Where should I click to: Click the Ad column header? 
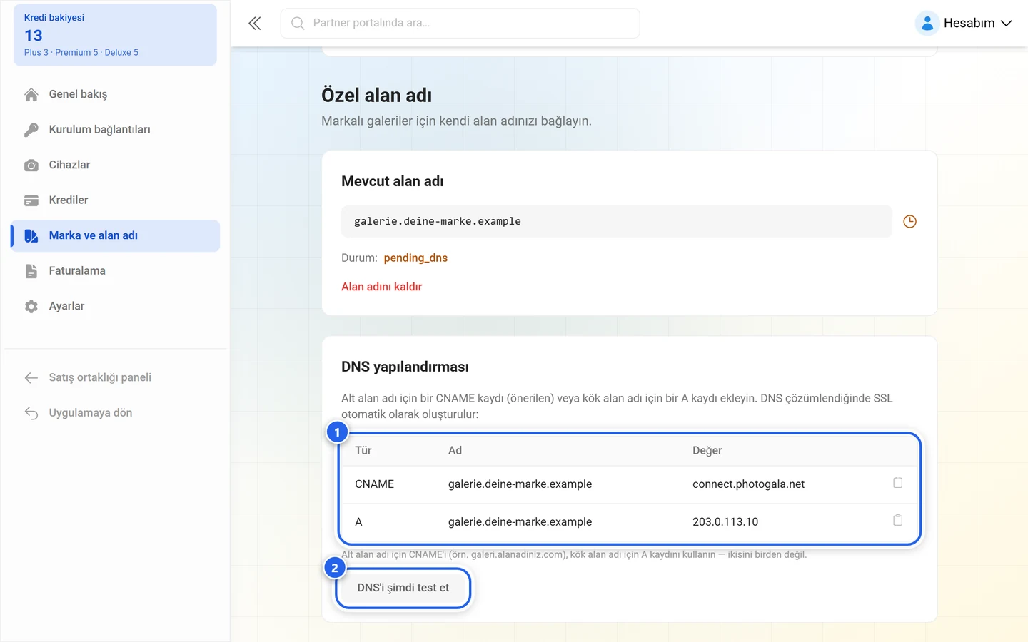(x=455, y=451)
